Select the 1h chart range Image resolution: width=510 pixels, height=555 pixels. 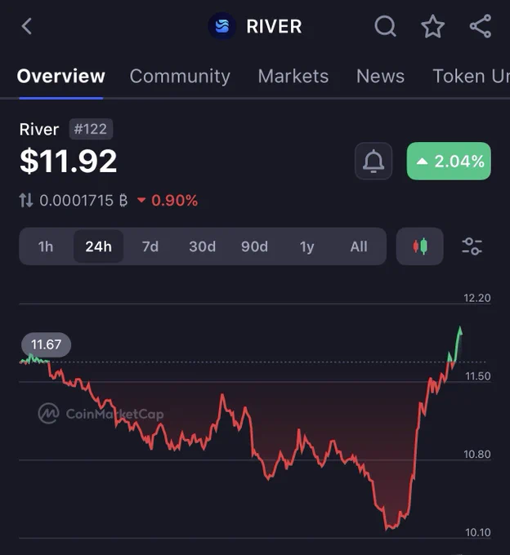click(46, 246)
